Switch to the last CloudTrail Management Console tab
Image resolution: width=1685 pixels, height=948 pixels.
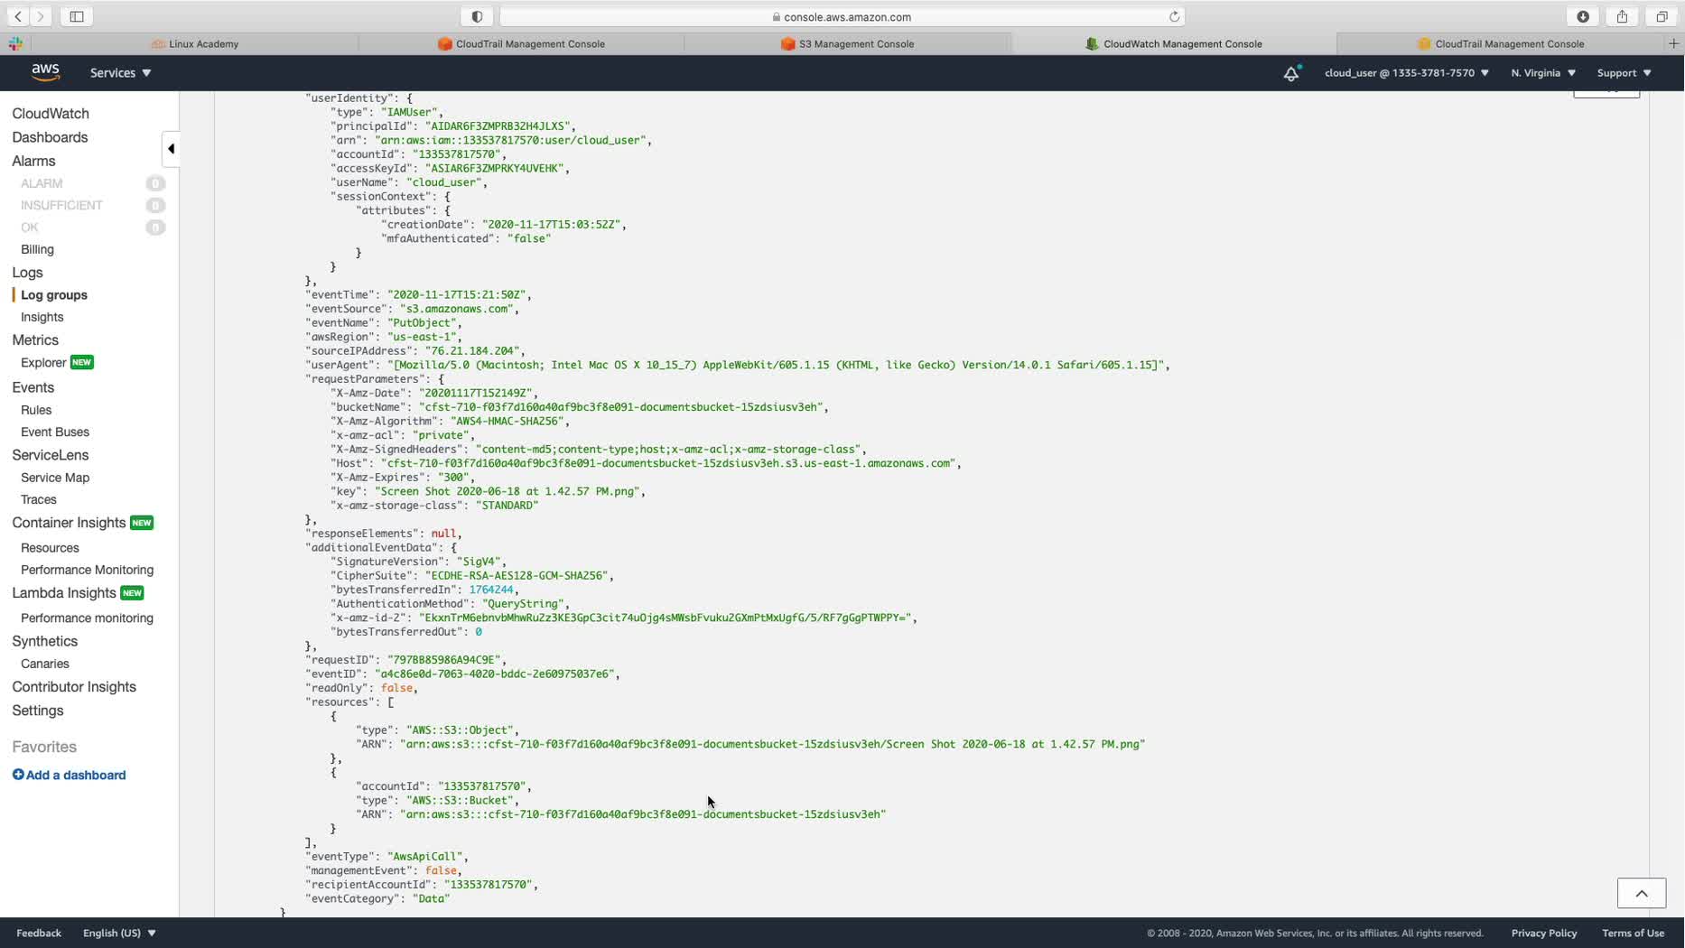(1500, 43)
